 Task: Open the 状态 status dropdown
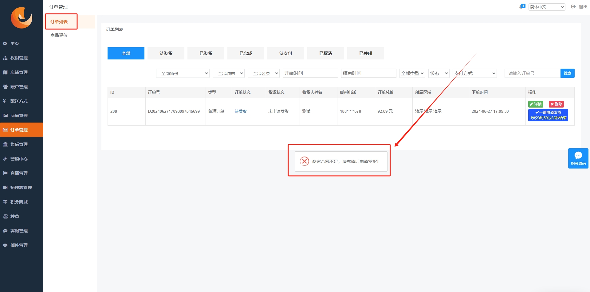coord(439,73)
